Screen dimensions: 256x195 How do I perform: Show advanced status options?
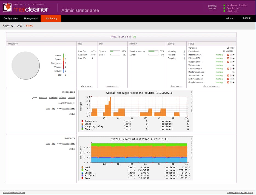pyautogui.click(x=211, y=86)
